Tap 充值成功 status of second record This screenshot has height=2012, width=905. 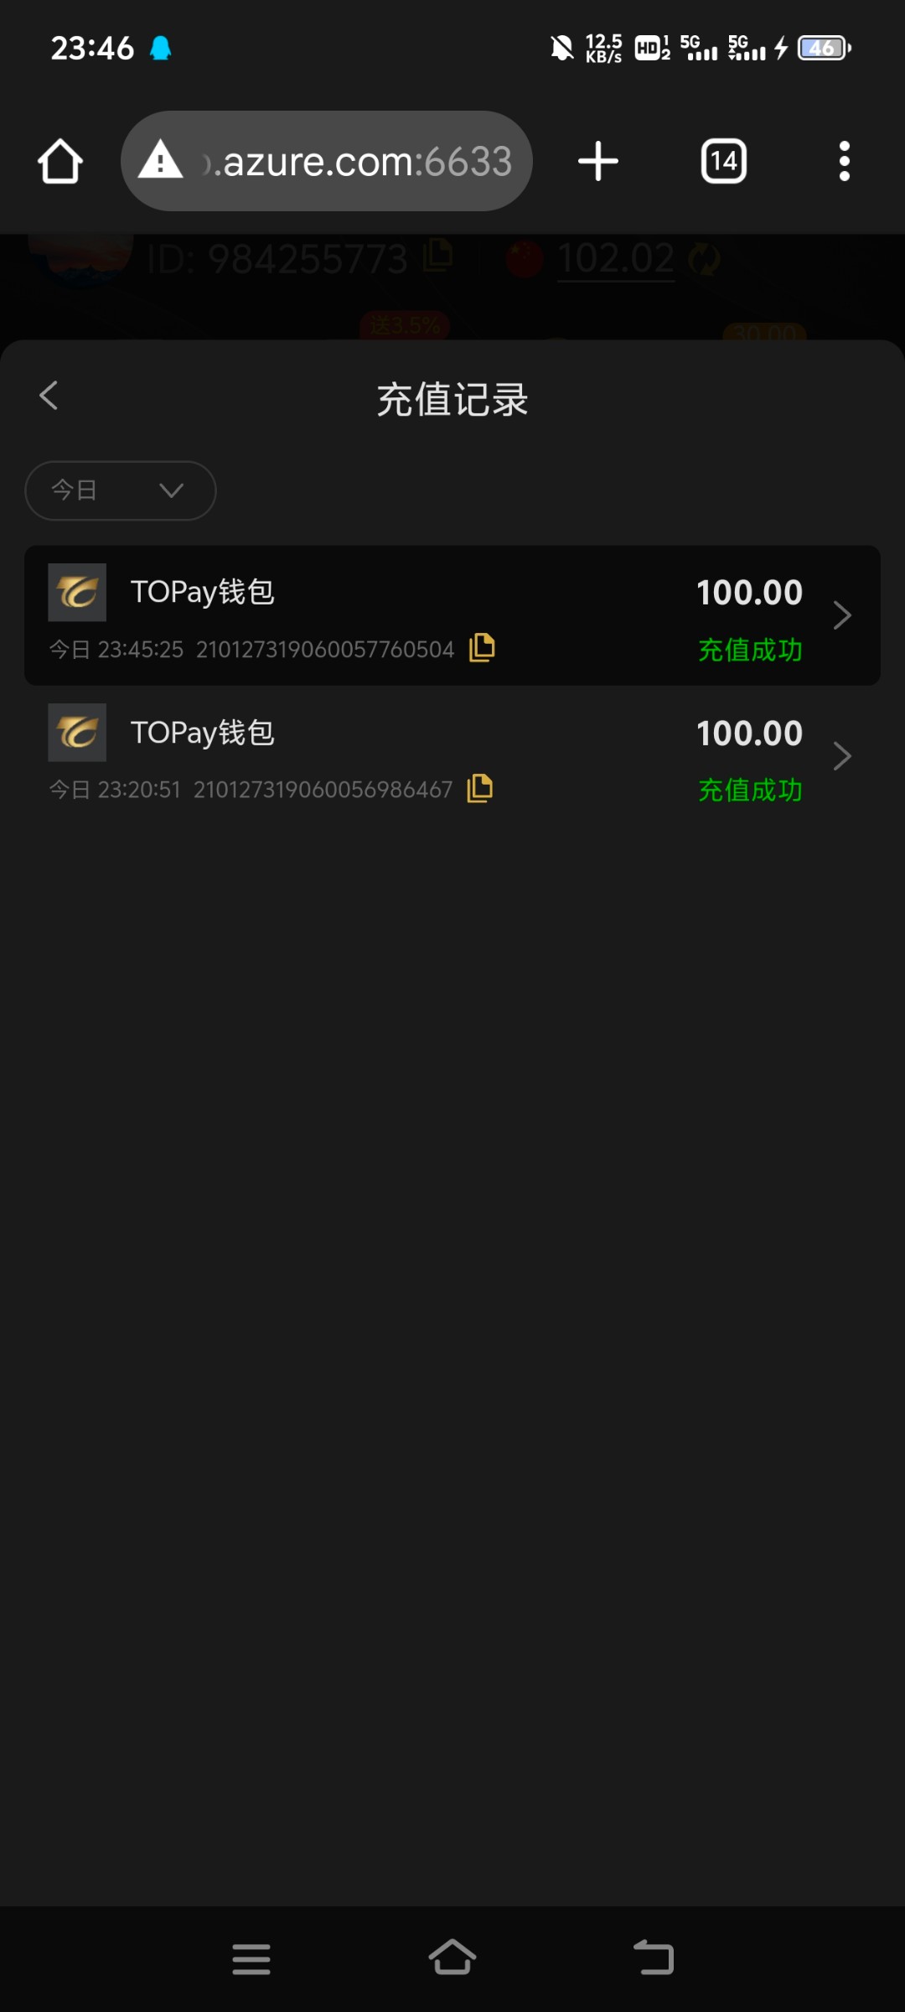pyautogui.click(x=750, y=790)
